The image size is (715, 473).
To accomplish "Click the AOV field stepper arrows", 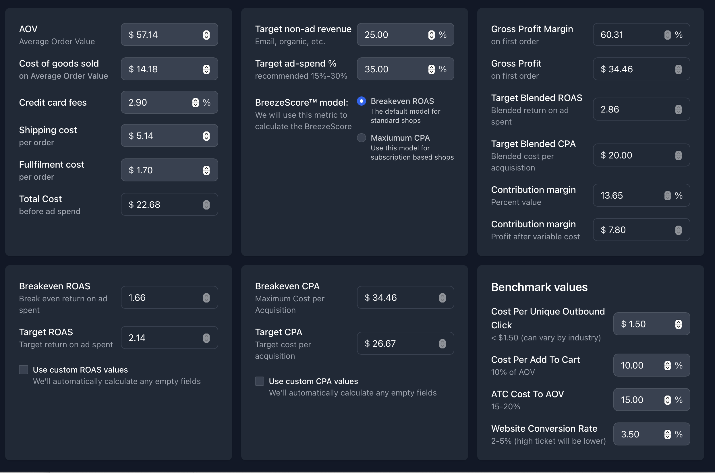I will (x=206, y=35).
